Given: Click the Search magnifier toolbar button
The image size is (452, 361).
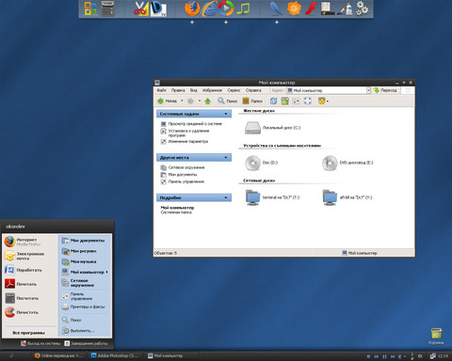Looking at the screenshot, I should 227,101.
